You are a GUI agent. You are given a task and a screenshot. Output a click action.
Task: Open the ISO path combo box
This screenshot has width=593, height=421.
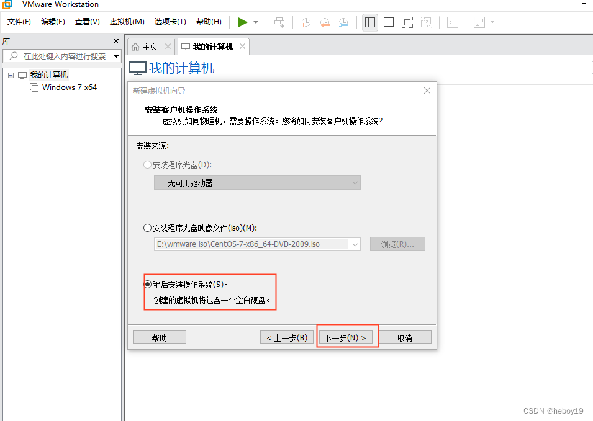point(257,244)
